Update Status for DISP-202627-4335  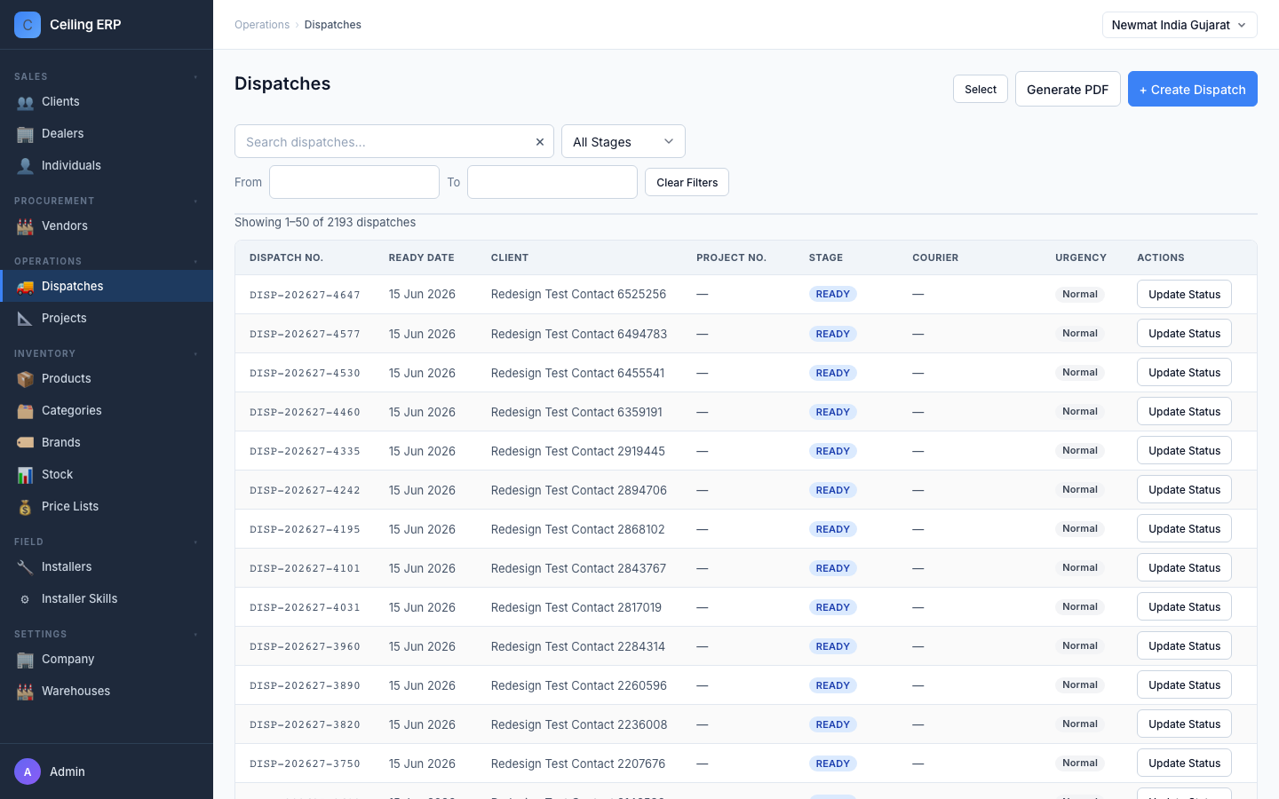pyautogui.click(x=1184, y=450)
